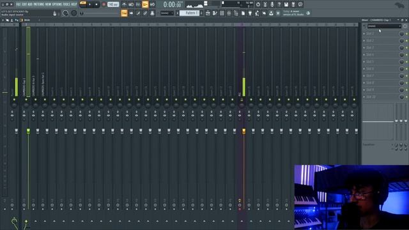Viewport: 409px width, 230px height.
Task: Click the refresh icon beside news text
Action: tap(308, 13)
